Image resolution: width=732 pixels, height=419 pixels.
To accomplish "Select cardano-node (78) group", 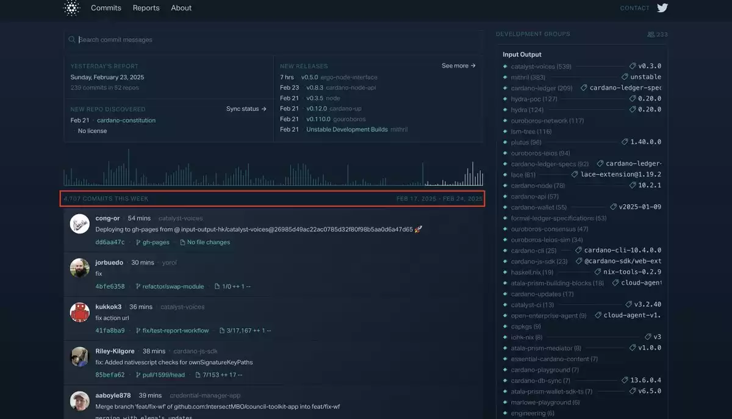I will 538,185.
